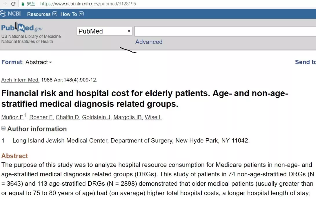This screenshot has height=199, width=316.
Task: Open author Margolis IB link
Action: click(128, 117)
